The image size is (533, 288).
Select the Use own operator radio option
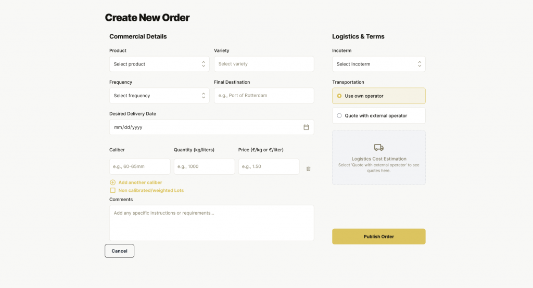[x=339, y=96]
